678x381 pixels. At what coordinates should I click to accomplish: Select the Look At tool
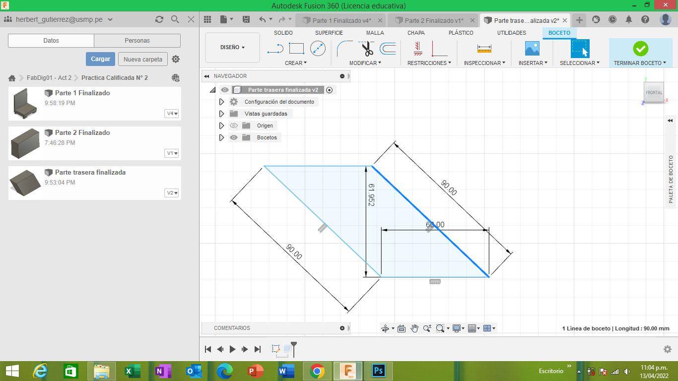pyautogui.click(x=402, y=328)
